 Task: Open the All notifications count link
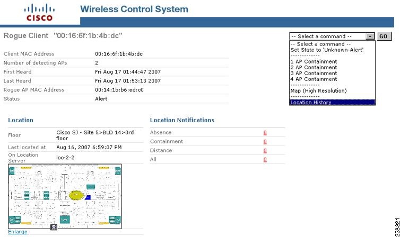(x=265, y=159)
